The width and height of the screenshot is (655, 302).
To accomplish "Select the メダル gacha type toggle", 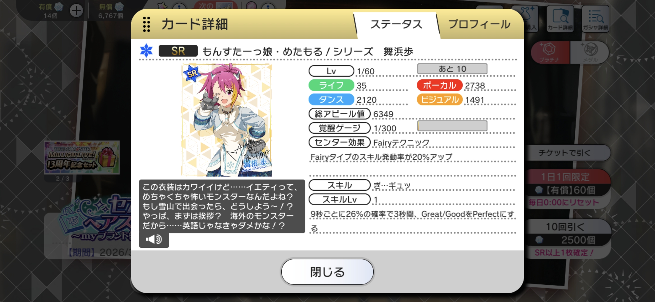I will pyautogui.click(x=590, y=52).
